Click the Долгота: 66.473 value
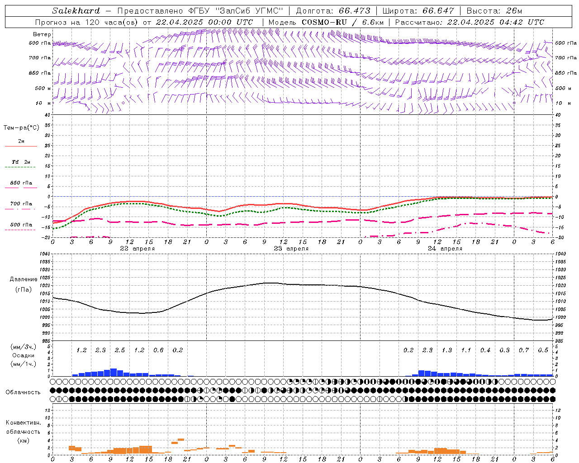 333,11
